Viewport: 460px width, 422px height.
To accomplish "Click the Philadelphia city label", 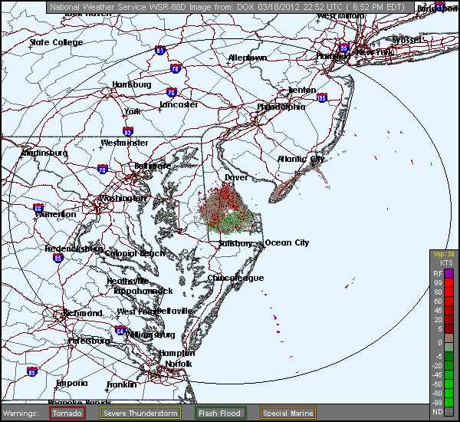I will [x=281, y=107].
